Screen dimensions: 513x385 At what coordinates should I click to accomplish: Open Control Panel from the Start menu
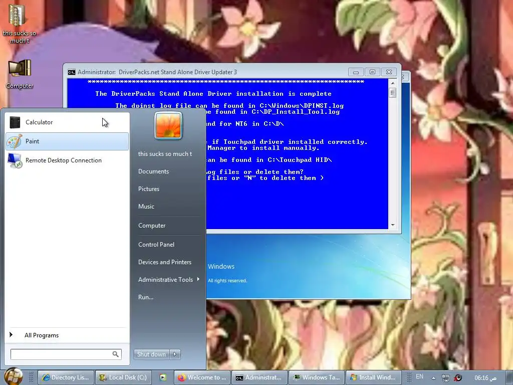click(x=156, y=245)
